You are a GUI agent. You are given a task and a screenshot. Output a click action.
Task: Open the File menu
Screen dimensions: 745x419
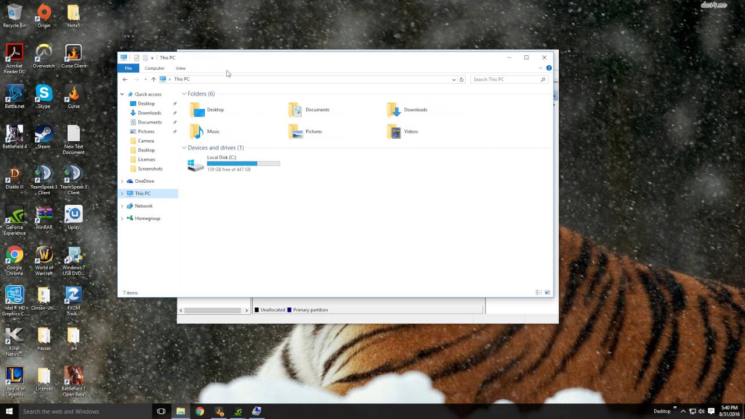point(128,68)
